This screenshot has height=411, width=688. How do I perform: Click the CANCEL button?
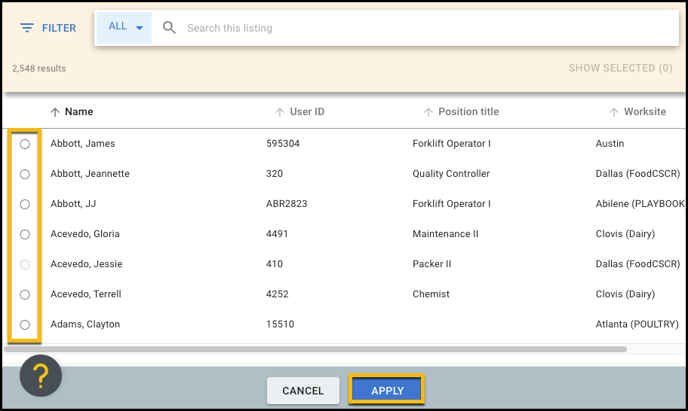coord(303,391)
